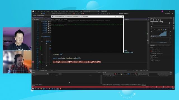Collapse the namespace code block
179x100 pixels.
tap(42, 36)
